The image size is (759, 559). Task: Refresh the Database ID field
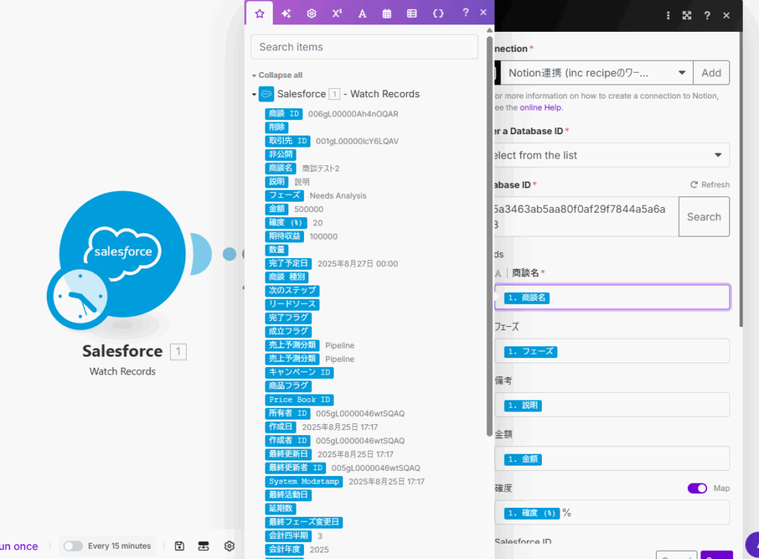coord(709,185)
